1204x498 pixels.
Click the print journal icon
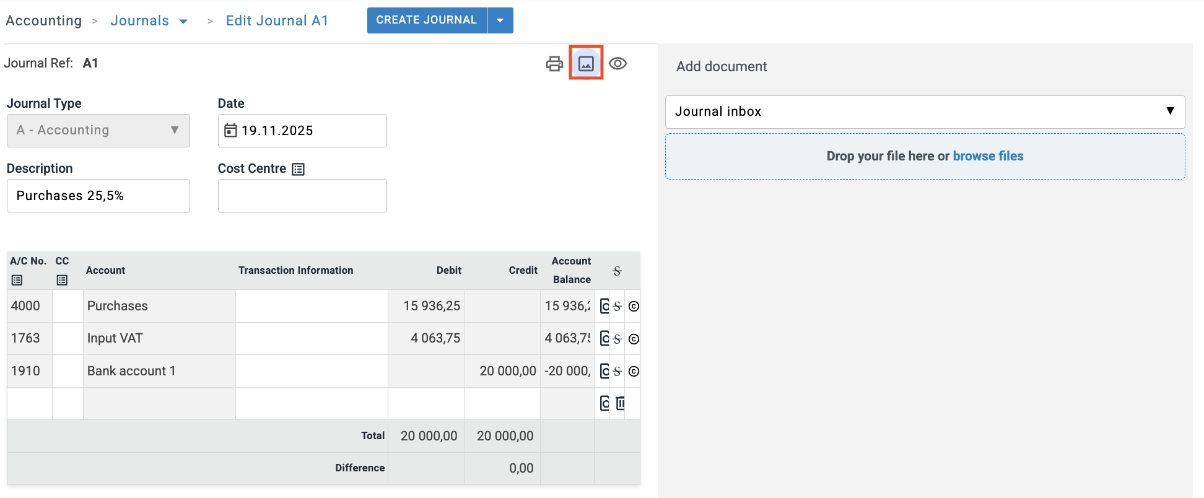(x=554, y=64)
